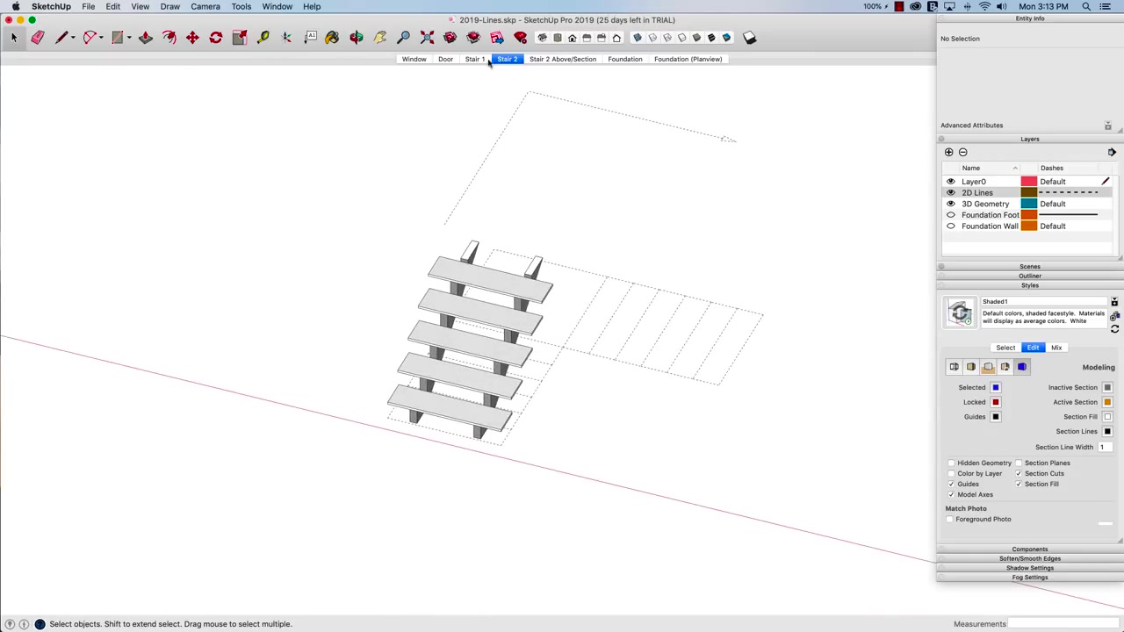Image resolution: width=1124 pixels, height=632 pixels.
Task: Switch to the Foundation scene tab
Action: point(624,59)
